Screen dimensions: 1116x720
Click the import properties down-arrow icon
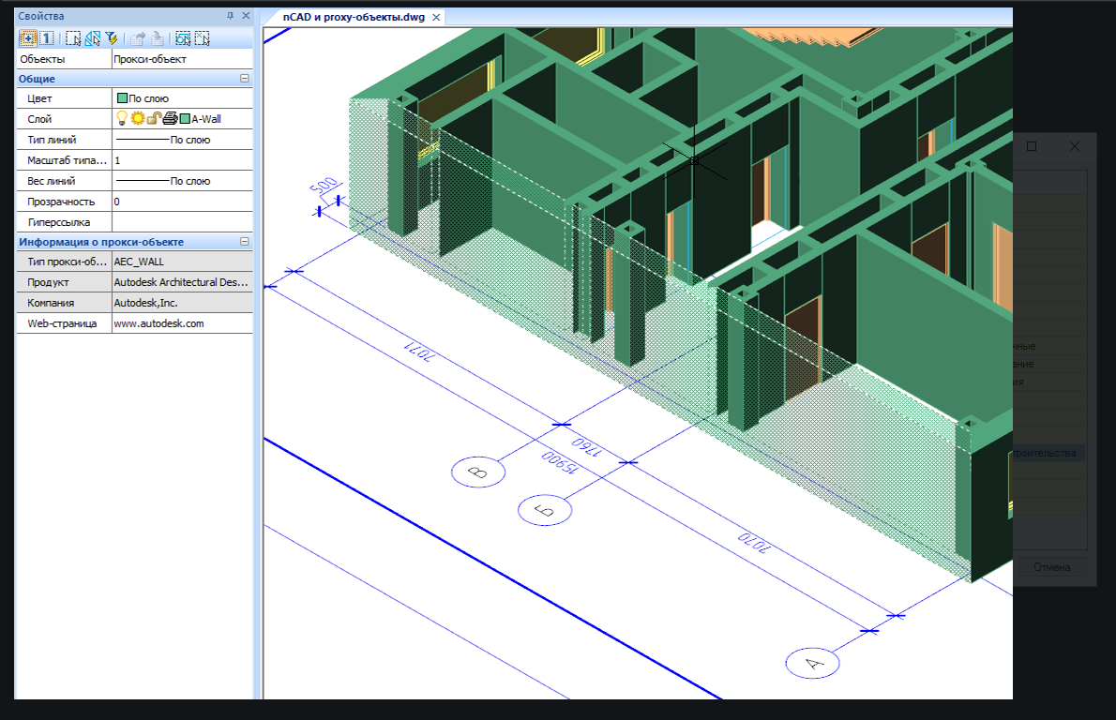tap(158, 38)
